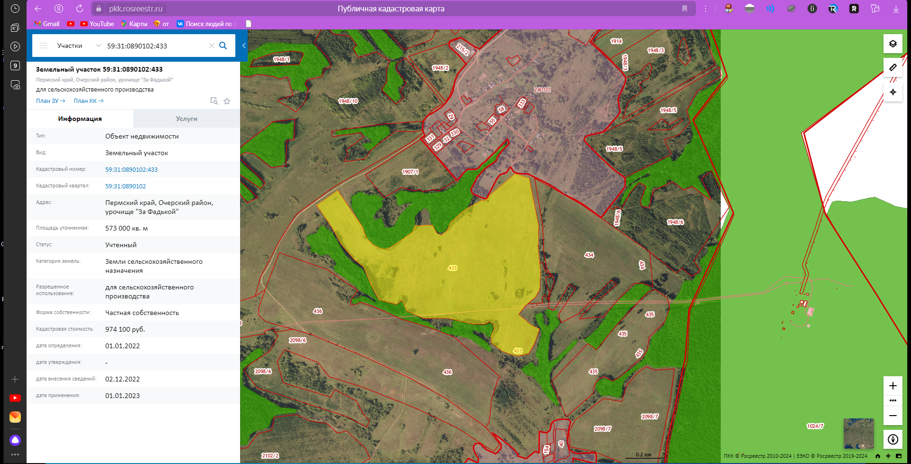Image resolution: width=911 pixels, height=464 pixels.
Task: Click the compass orientation button
Action: coord(892,439)
